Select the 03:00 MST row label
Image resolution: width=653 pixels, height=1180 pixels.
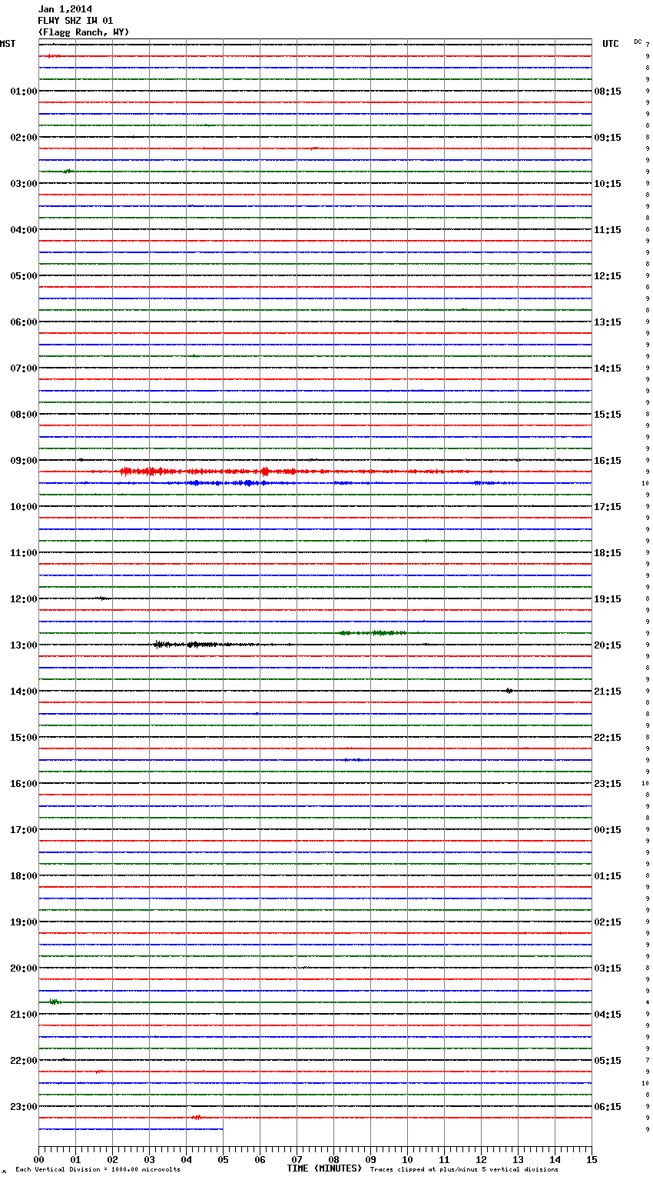24,184
